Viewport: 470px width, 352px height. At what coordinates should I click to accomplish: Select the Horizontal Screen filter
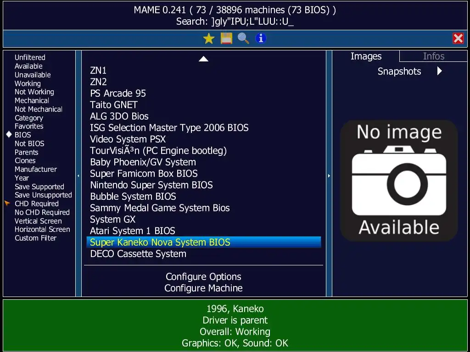click(x=42, y=230)
